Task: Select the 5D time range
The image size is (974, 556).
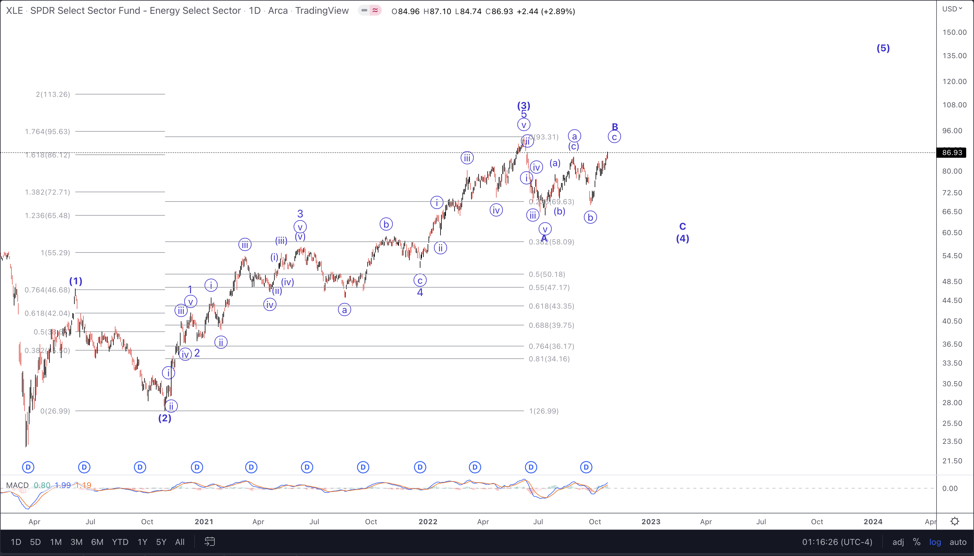Action: pyautogui.click(x=35, y=542)
